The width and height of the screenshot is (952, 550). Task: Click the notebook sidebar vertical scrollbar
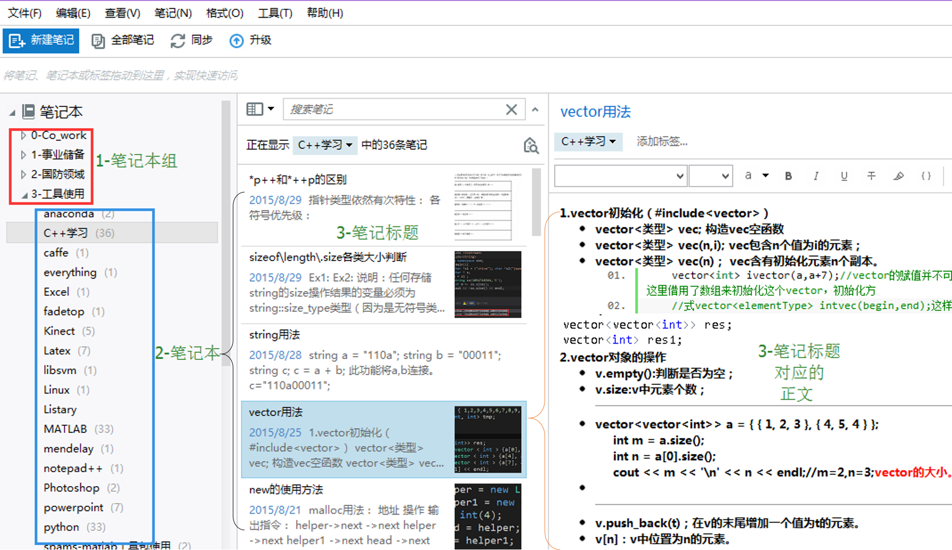coord(226,234)
